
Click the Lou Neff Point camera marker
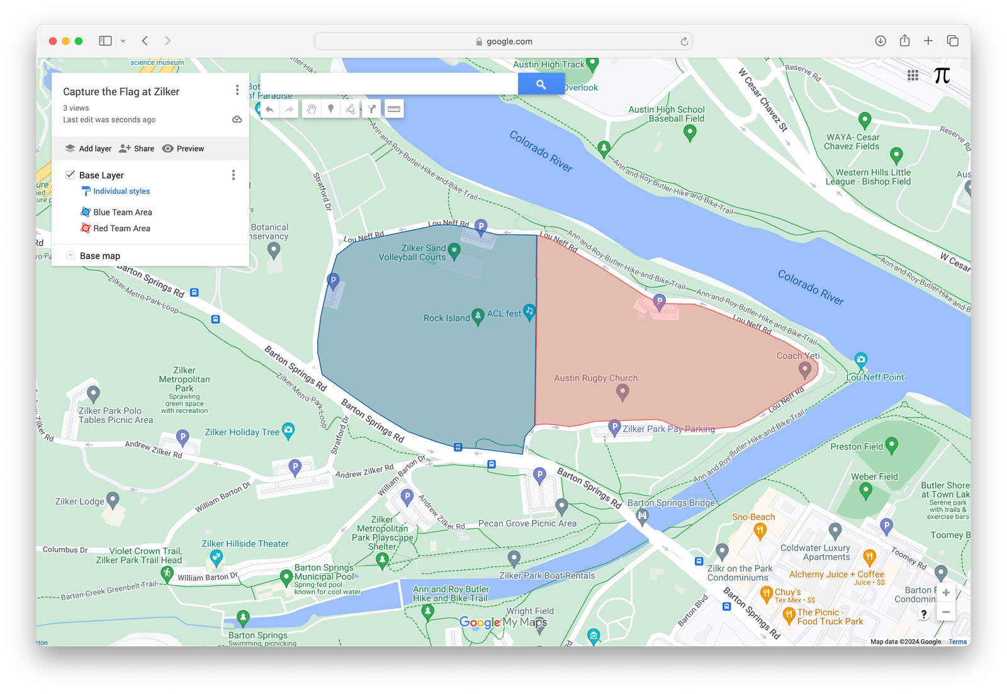point(861,360)
